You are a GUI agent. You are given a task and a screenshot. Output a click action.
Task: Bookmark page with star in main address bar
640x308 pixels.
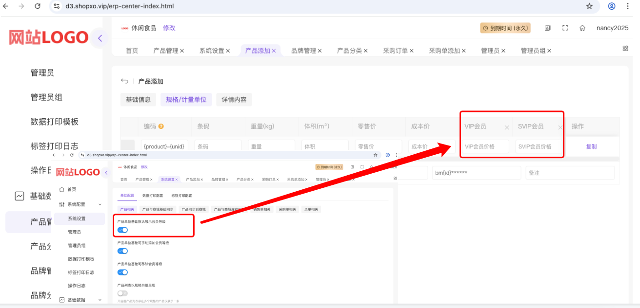(589, 6)
